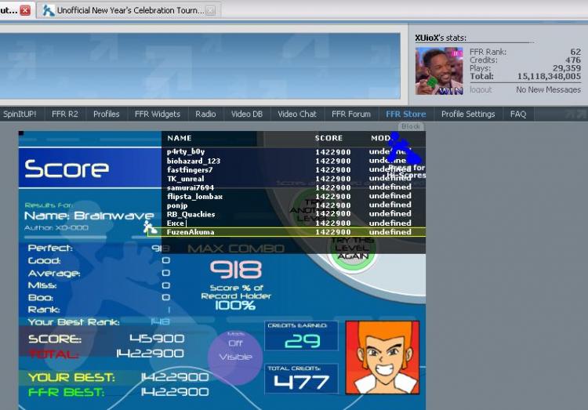Close the first browser tab
Image resolution: width=588 pixels, height=410 pixels.
25,10
